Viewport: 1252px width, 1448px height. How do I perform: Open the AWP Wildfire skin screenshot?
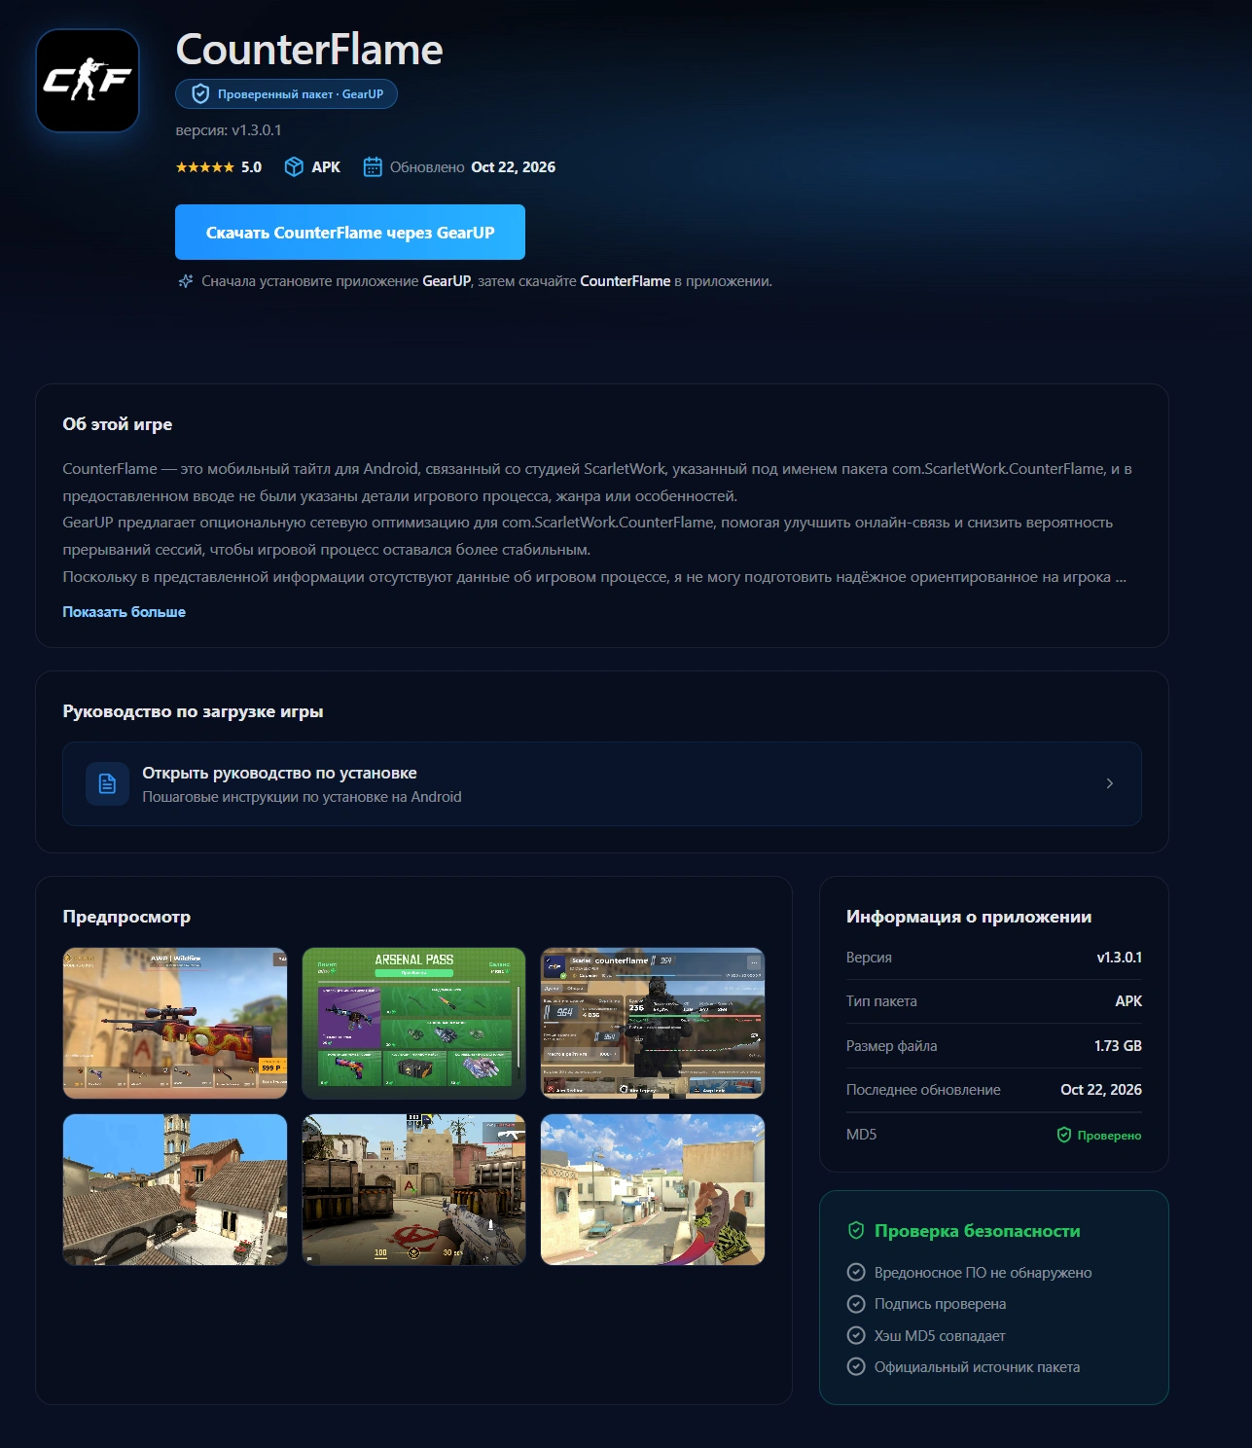[x=175, y=1024]
